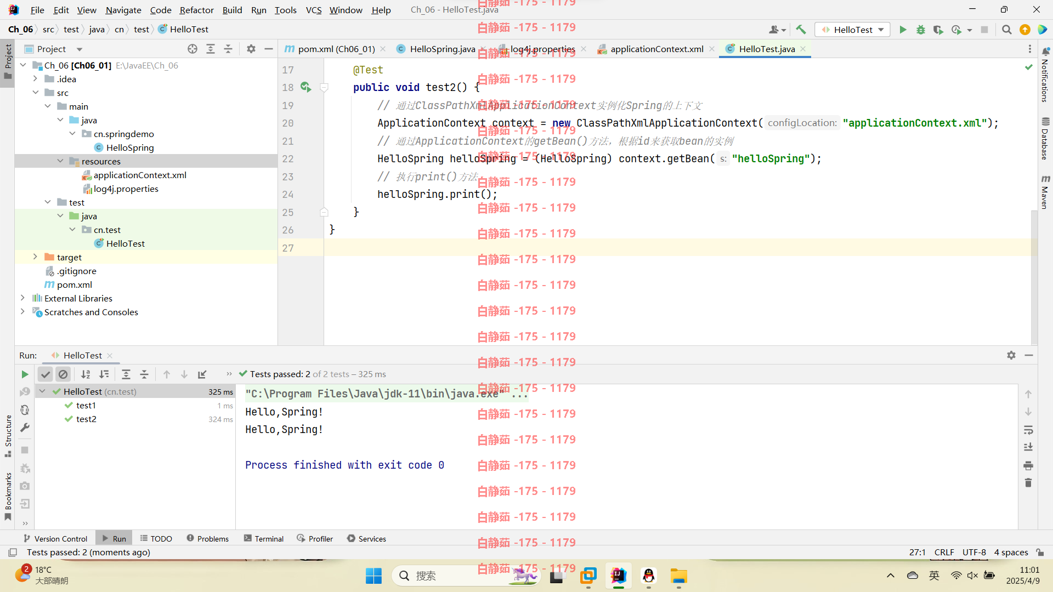This screenshot has width=1053, height=592.
Task: Collapse all test results
Action: click(144, 374)
